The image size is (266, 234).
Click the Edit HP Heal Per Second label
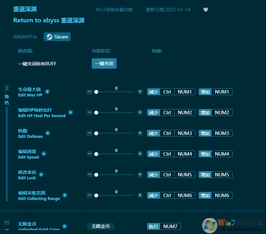point(42,116)
